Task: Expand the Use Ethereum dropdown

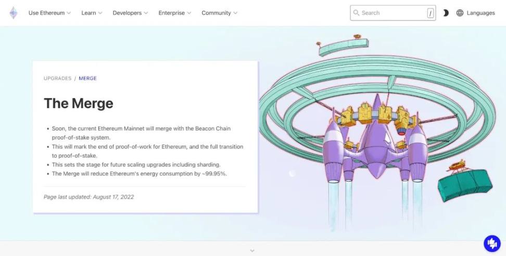Action: [49, 13]
